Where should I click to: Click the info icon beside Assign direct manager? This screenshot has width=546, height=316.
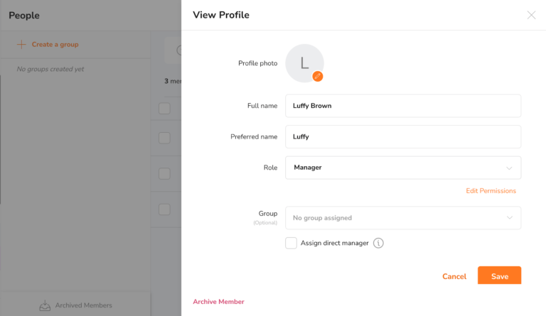click(379, 244)
